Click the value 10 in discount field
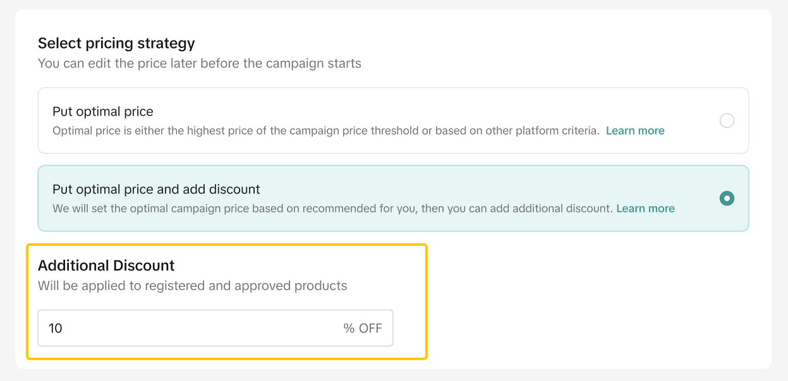 (56, 329)
